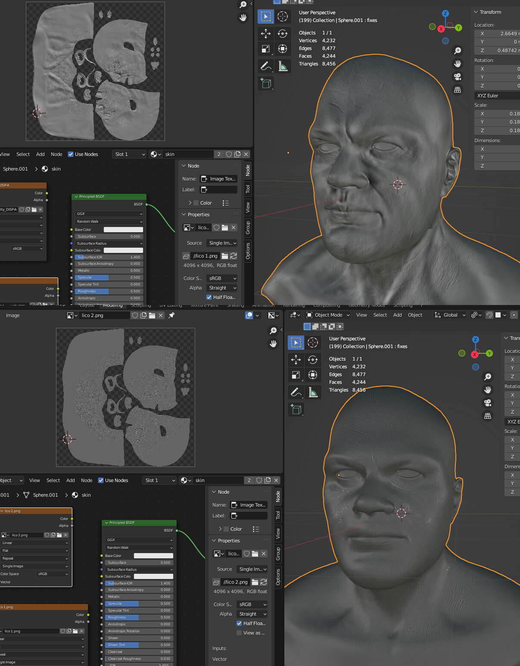Screen dimensions: 520x666
Task: Switch to the Geometry Nodes workspace tab
Action: click(x=366, y=305)
